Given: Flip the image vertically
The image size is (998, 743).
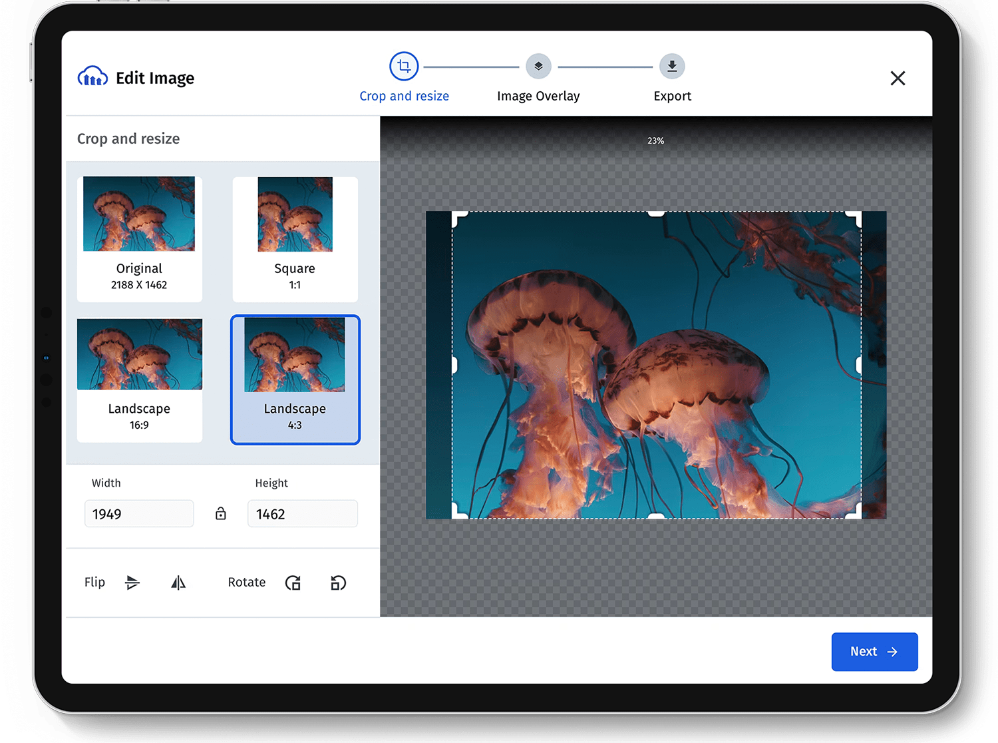Looking at the screenshot, I should pos(132,583).
